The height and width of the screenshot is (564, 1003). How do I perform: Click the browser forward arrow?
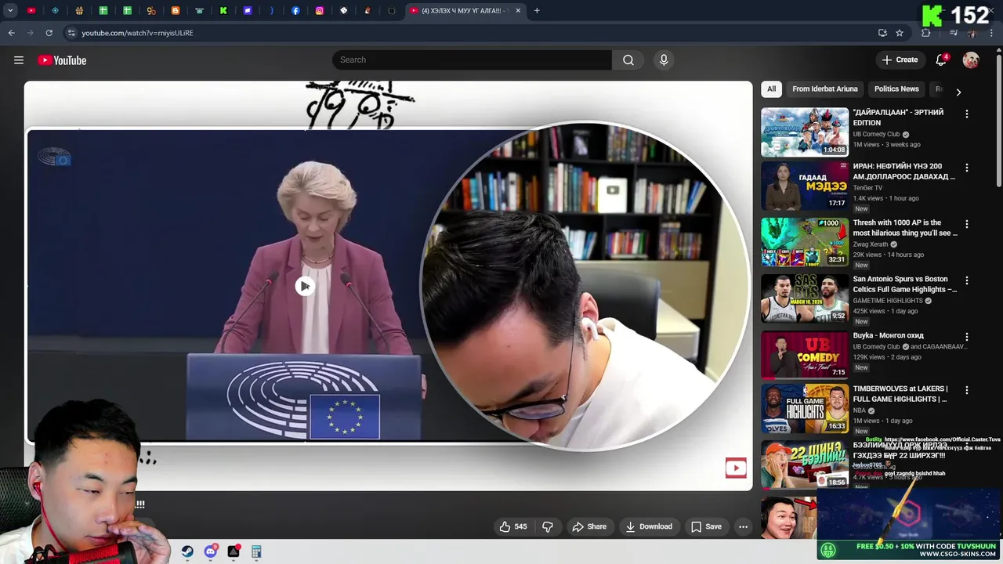coord(30,33)
